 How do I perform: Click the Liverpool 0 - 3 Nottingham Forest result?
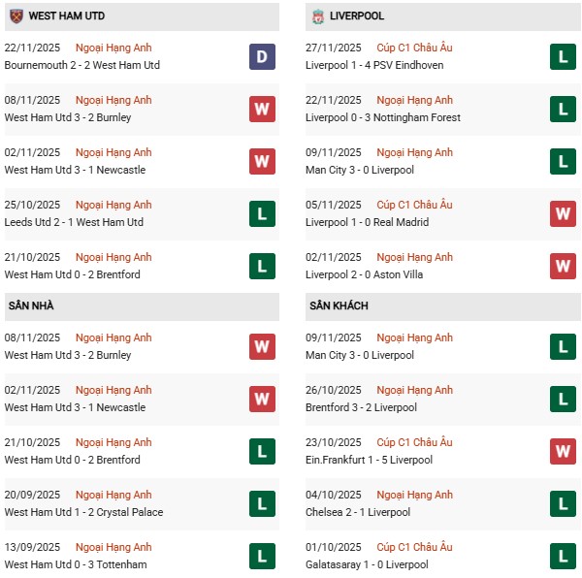point(382,118)
